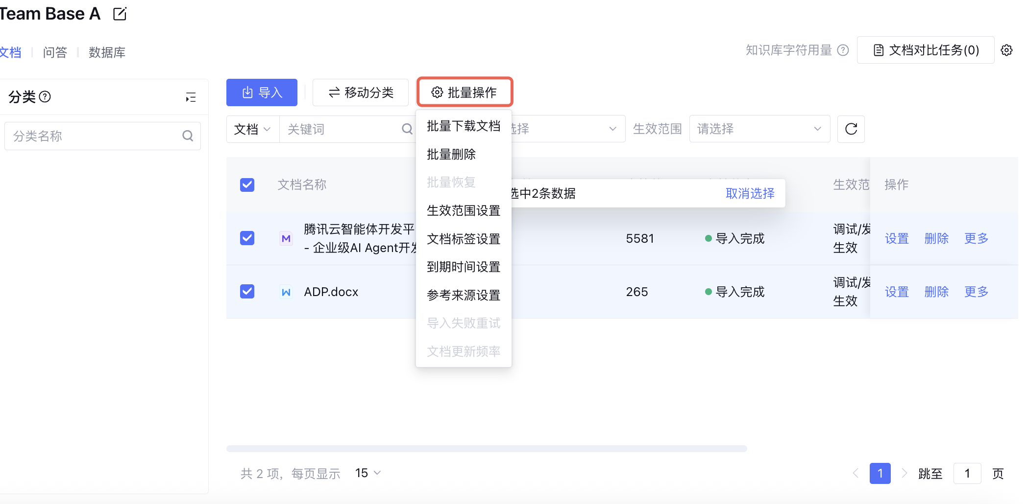Select 到期时间设置 menu item
The image size is (1027, 504).
[464, 267]
